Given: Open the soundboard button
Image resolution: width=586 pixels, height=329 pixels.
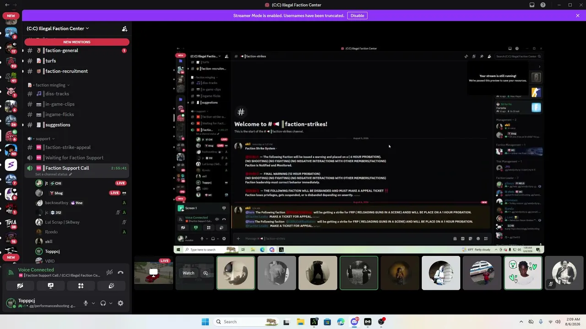Looking at the screenshot, I should tap(111, 286).
